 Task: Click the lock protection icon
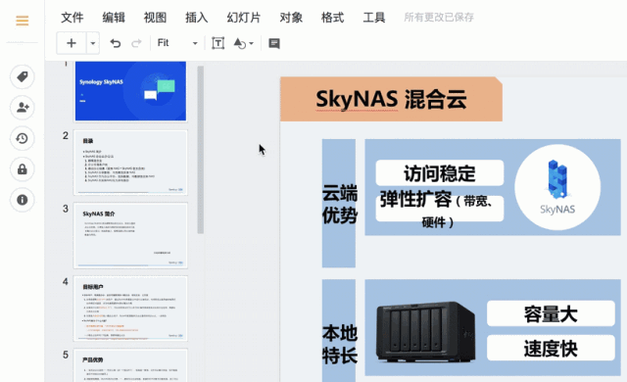point(22,169)
